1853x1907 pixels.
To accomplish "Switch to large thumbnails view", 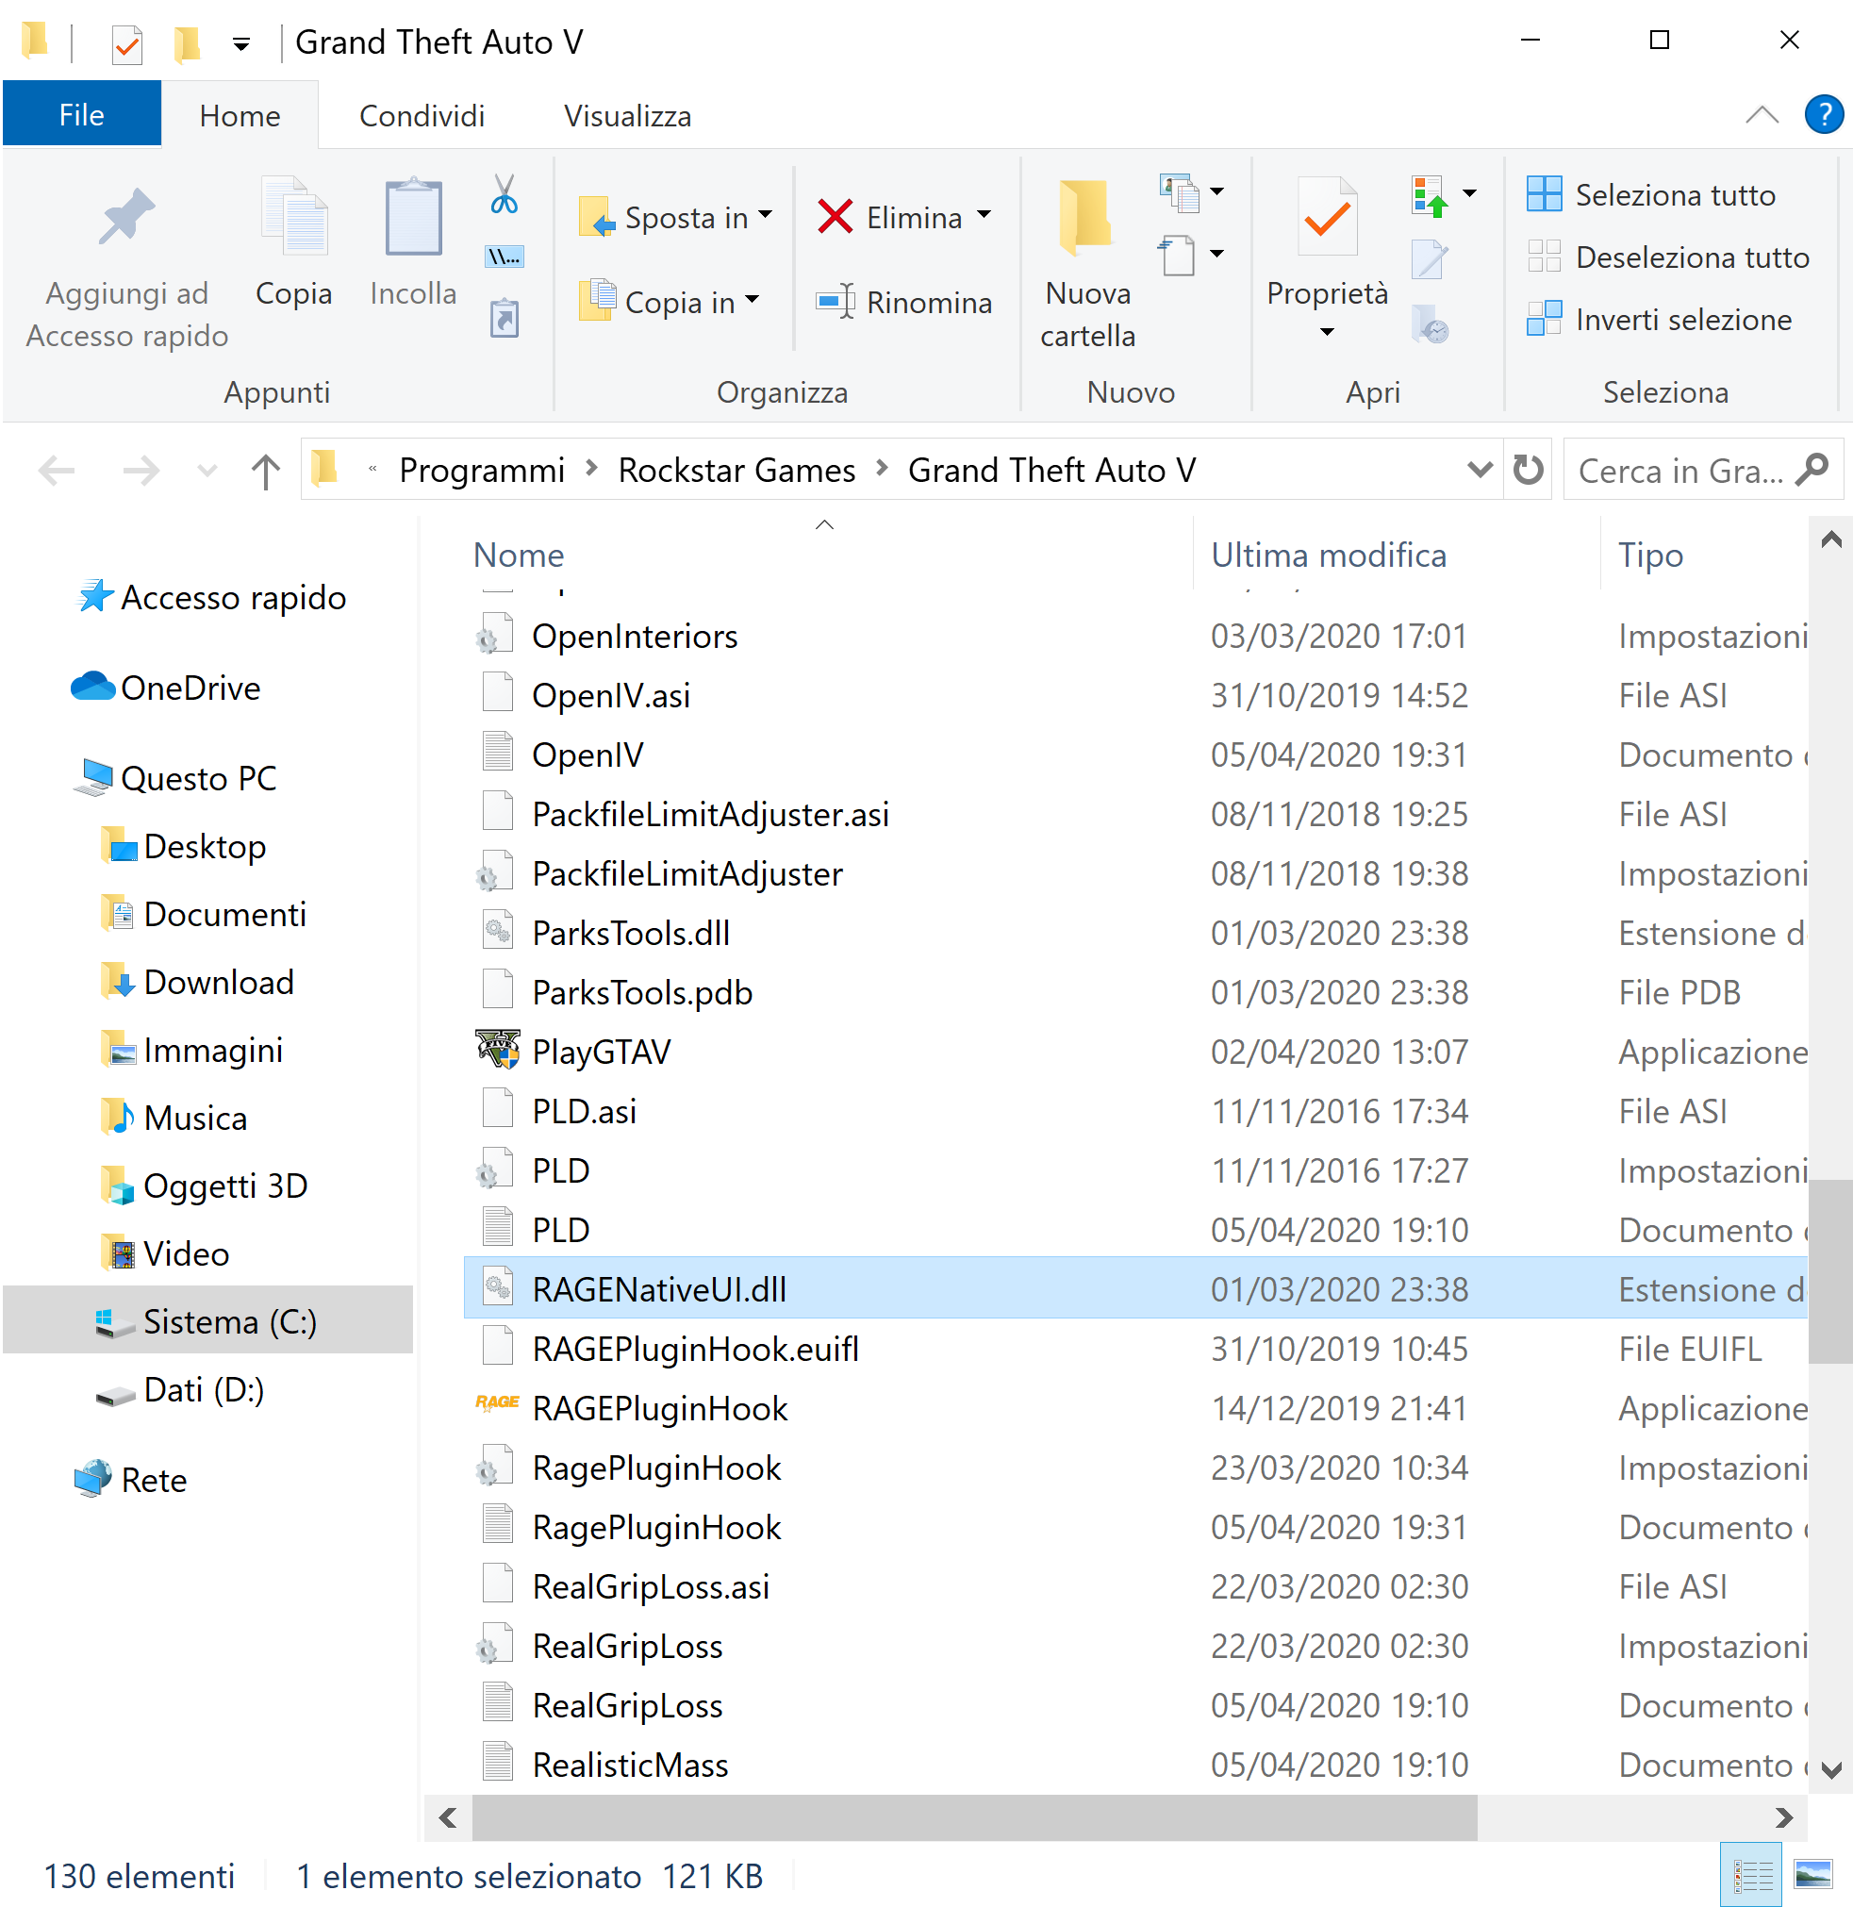I will [x=1812, y=1873].
